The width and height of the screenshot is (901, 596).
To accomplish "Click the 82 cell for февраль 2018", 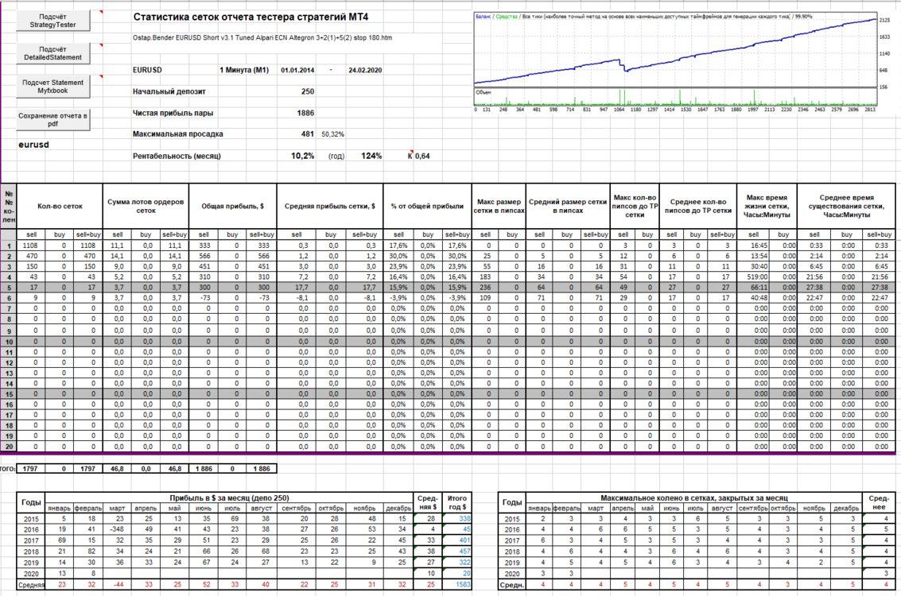I will 88,551.
